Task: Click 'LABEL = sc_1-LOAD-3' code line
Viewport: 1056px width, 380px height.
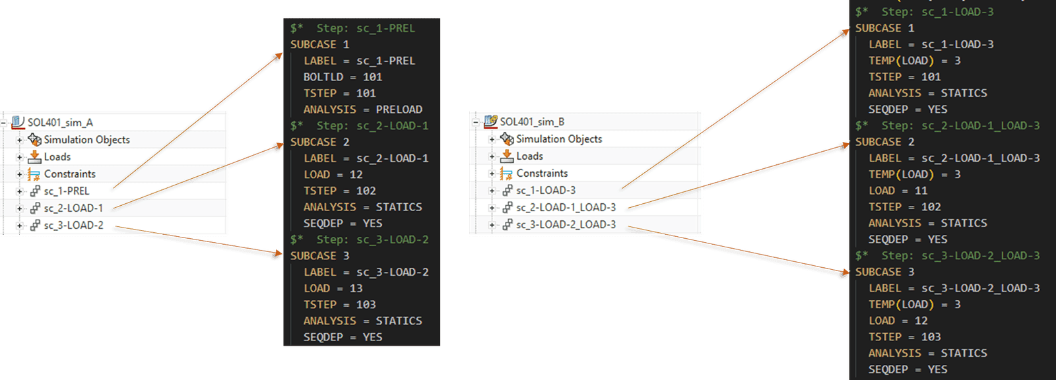Action: pyautogui.click(x=931, y=45)
